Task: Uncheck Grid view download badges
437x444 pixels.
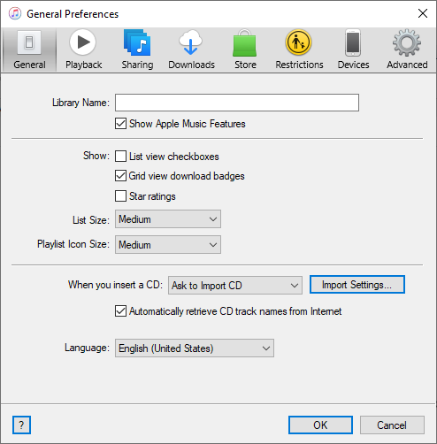Action: pos(120,176)
